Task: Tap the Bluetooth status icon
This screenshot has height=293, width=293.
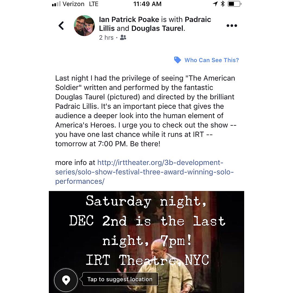Action: (222, 4)
